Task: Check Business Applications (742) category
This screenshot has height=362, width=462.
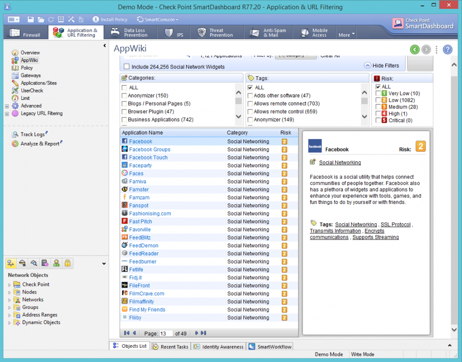Action: click(124, 120)
